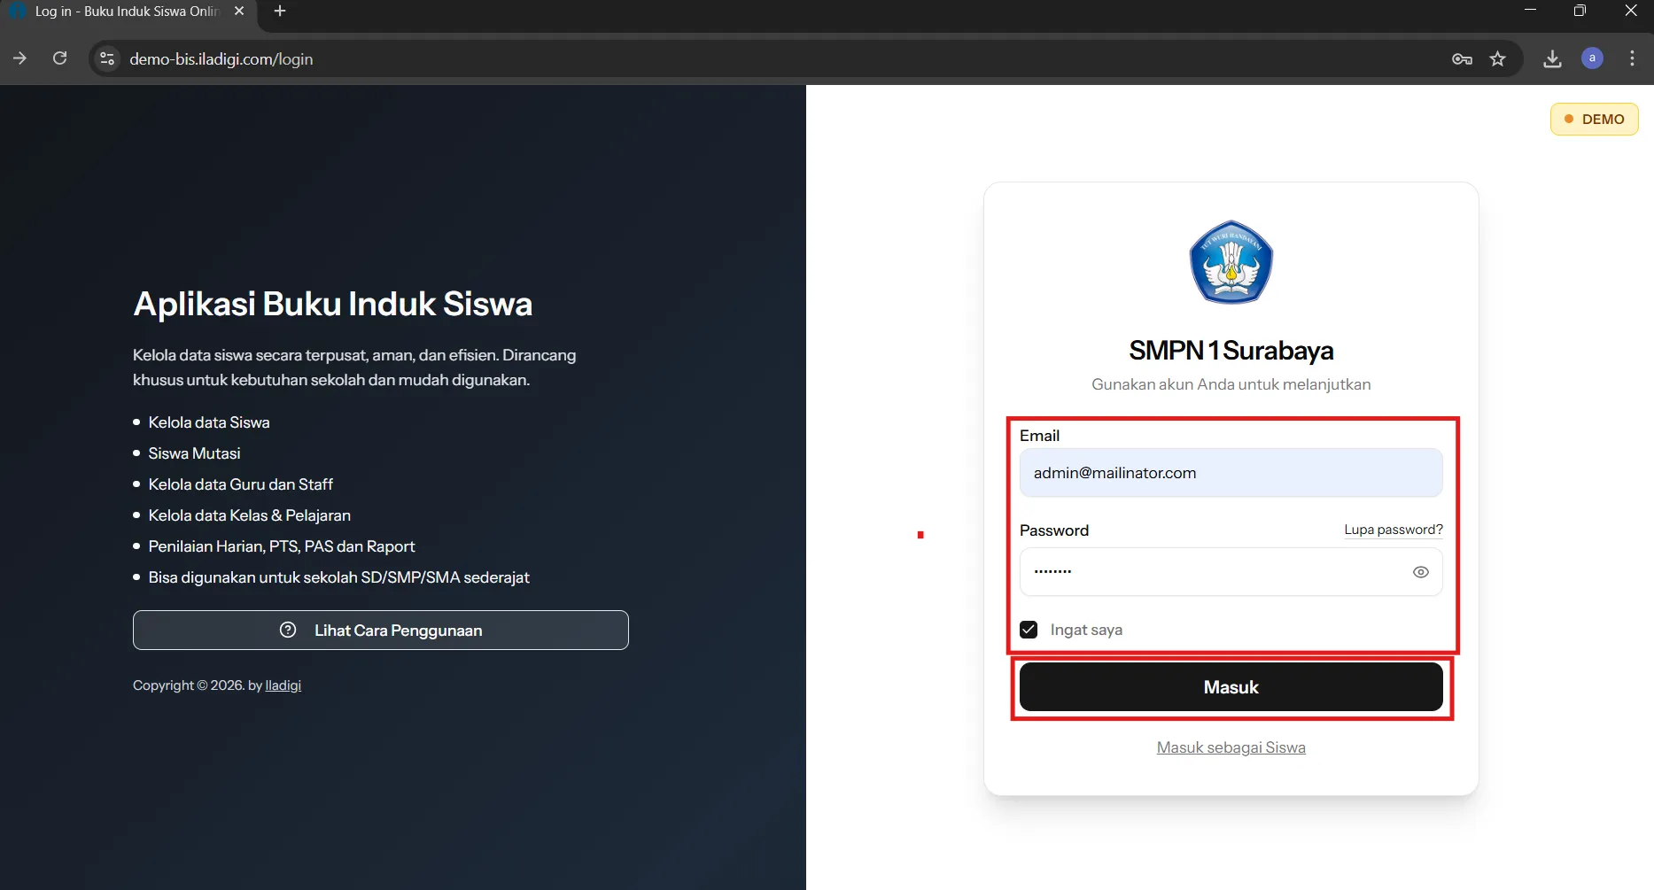1654x890 pixels.
Task: Reload the page with refresh icon
Action: (x=60, y=58)
